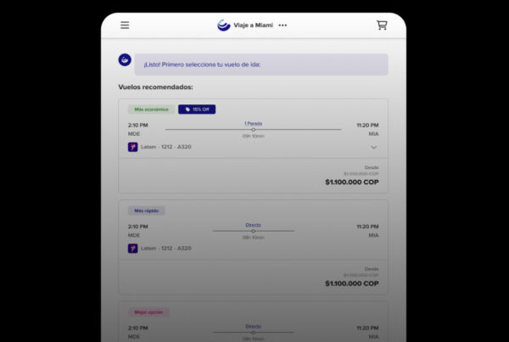The image size is (509, 342).
Task: Click Latam - 1212 - A320 text in first card
Action: pos(166,147)
